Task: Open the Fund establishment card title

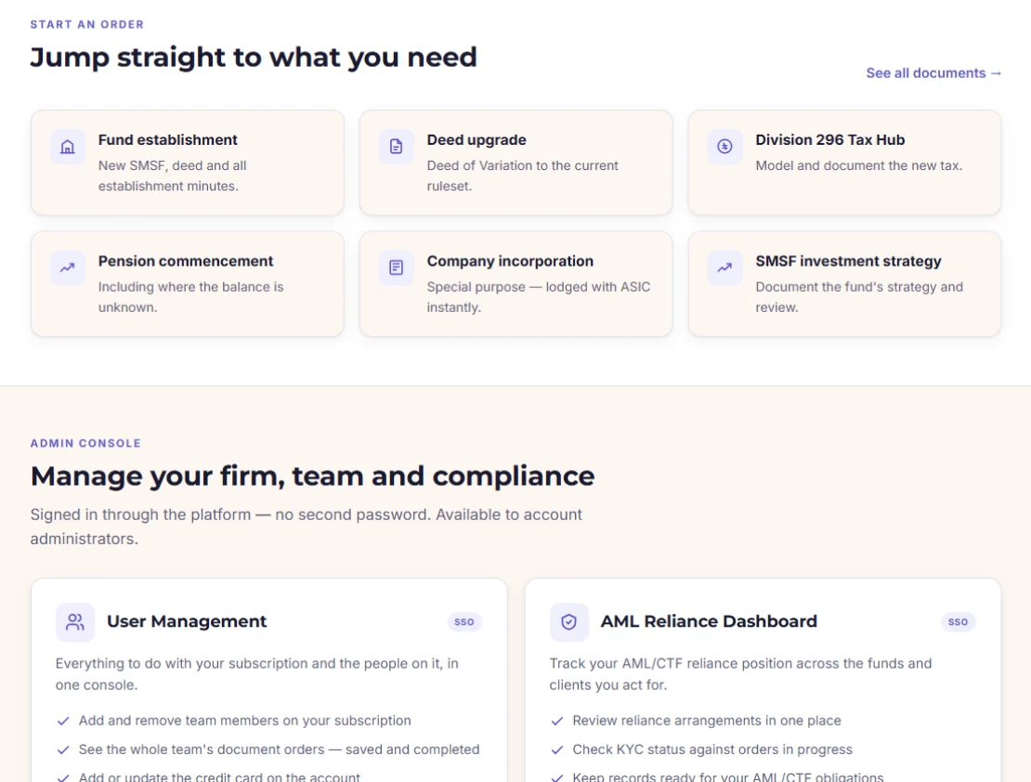Action: click(168, 140)
